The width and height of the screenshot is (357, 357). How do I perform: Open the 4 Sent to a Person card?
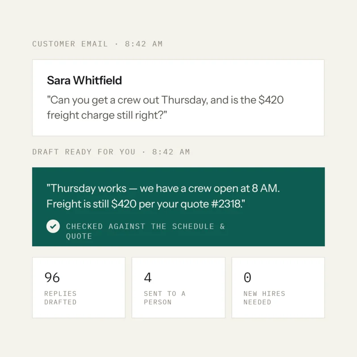pos(178,287)
